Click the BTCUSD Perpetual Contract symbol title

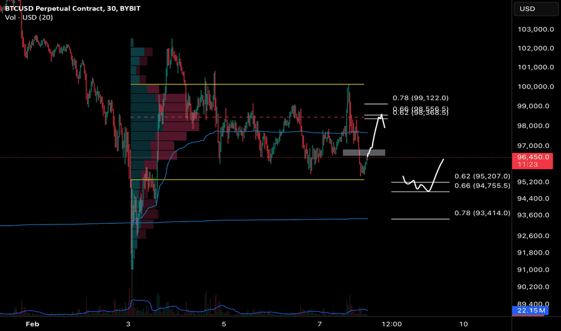(x=73, y=8)
